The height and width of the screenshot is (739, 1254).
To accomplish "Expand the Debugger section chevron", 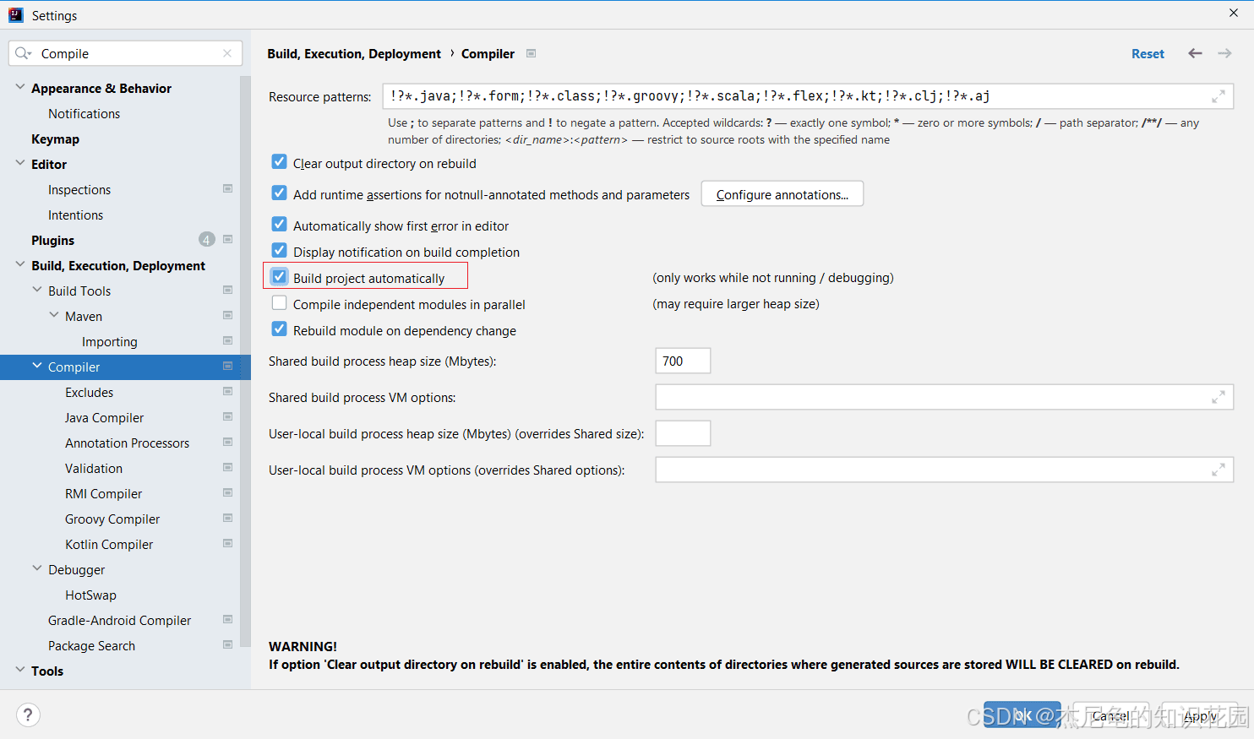I will 37,569.
